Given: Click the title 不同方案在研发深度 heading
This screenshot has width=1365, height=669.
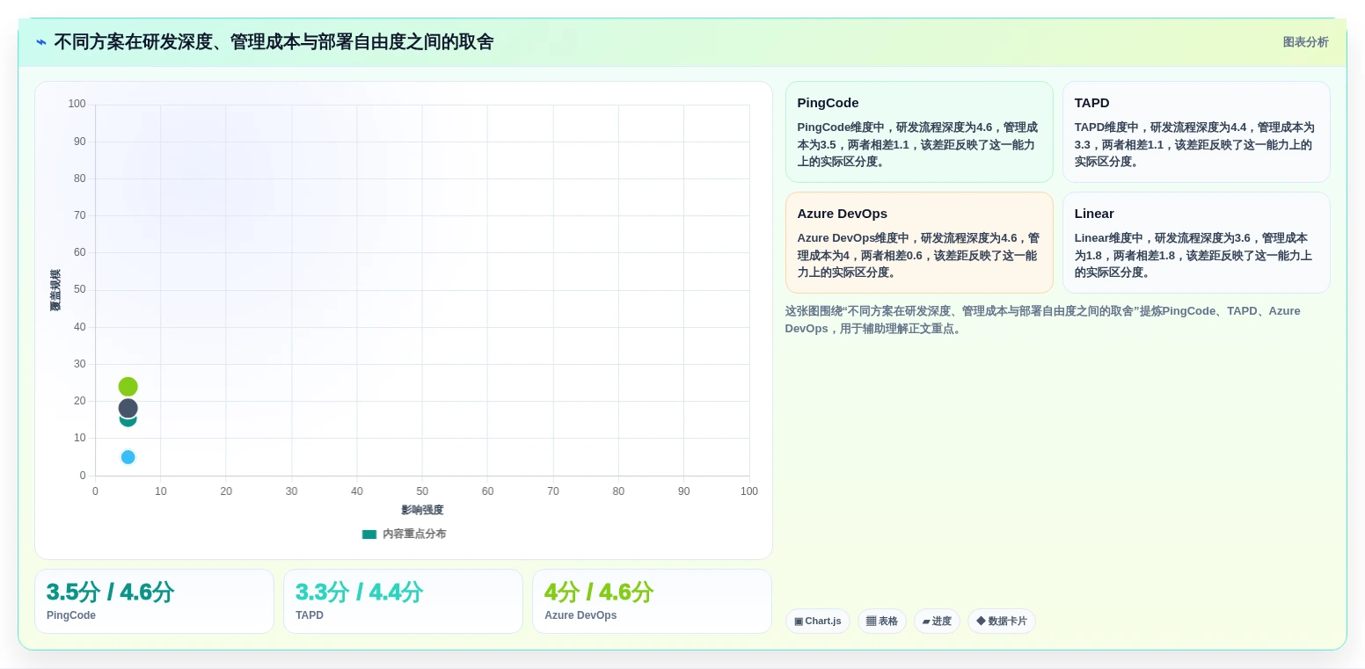Looking at the screenshot, I should pos(274,42).
